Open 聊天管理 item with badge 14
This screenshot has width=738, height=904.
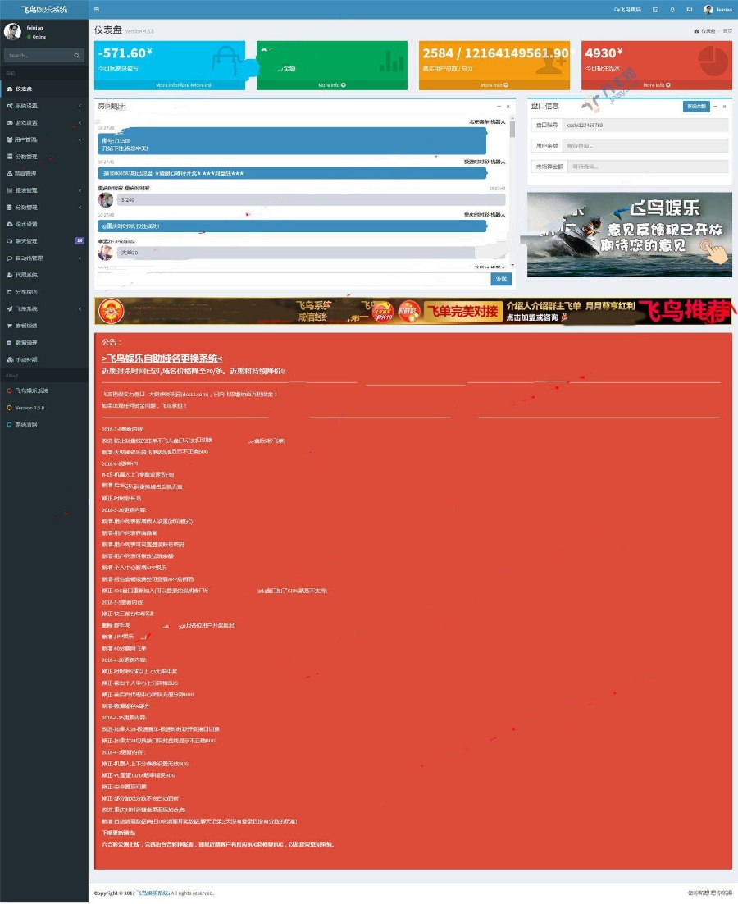tap(43, 241)
